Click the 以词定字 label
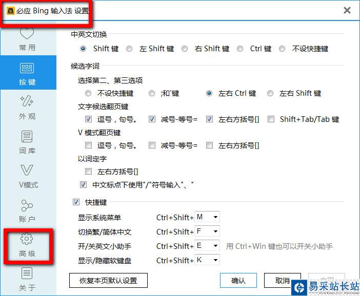The image size is (360, 296). coord(92,159)
